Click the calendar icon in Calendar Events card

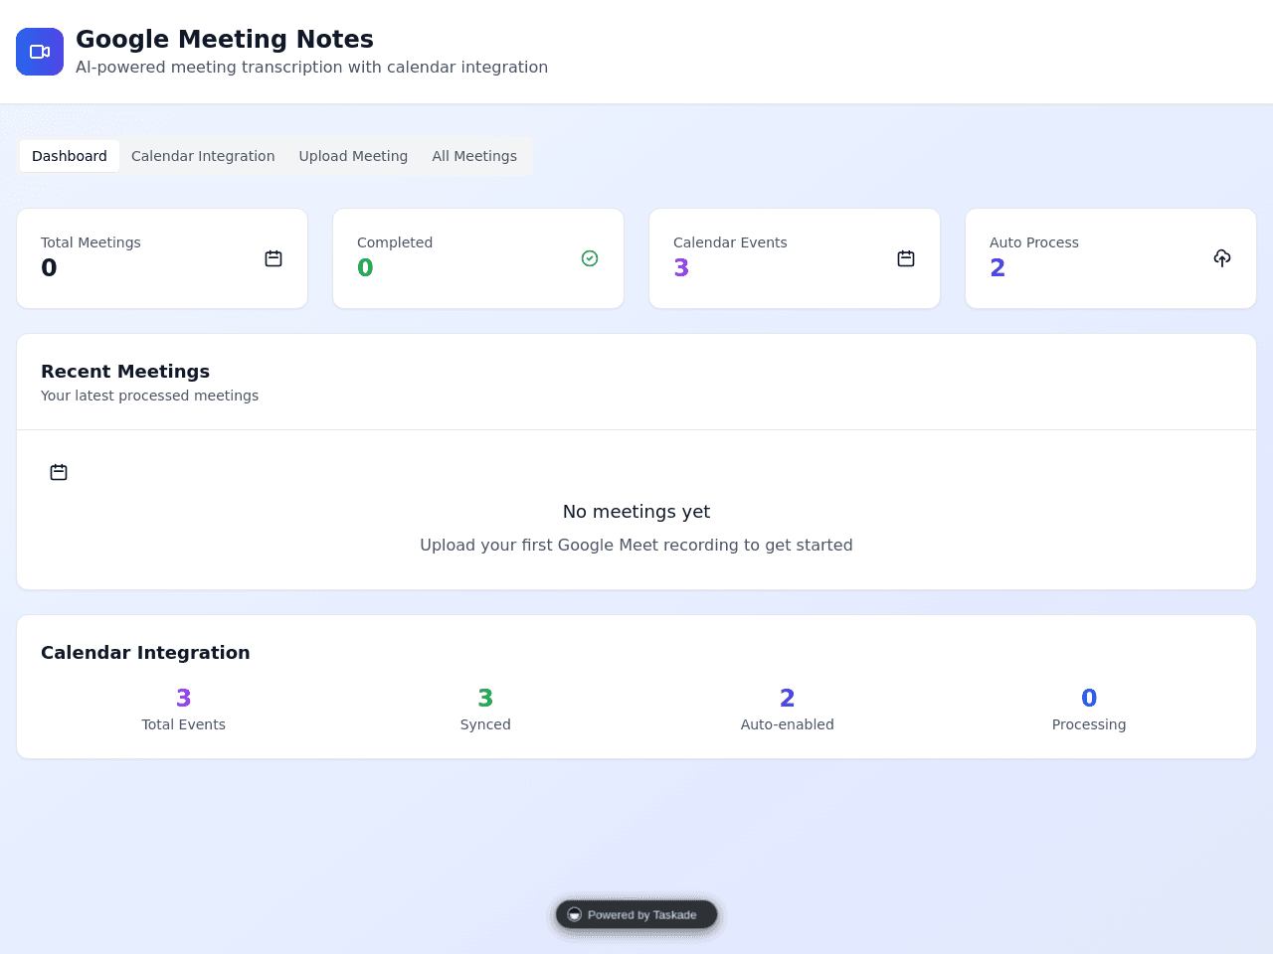pyautogui.click(x=906, y=258)
